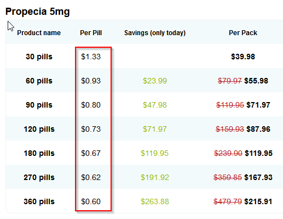The image size is (283, 219).
Task: Click the $119.95 savings amount
Action: click(154, 153)
